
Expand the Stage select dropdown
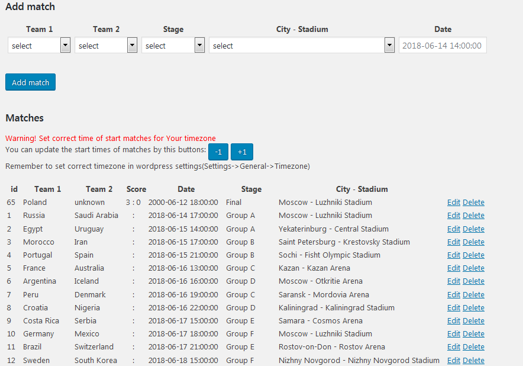(x=173, y=46)
